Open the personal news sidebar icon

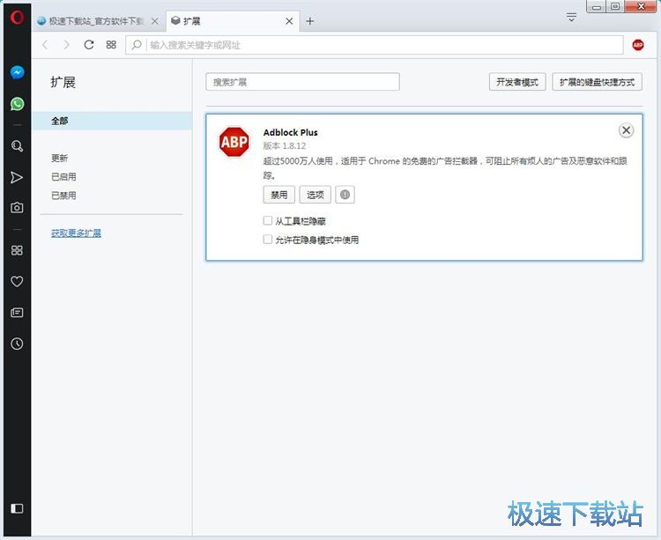pyautogui.click(x=17, y=313)
